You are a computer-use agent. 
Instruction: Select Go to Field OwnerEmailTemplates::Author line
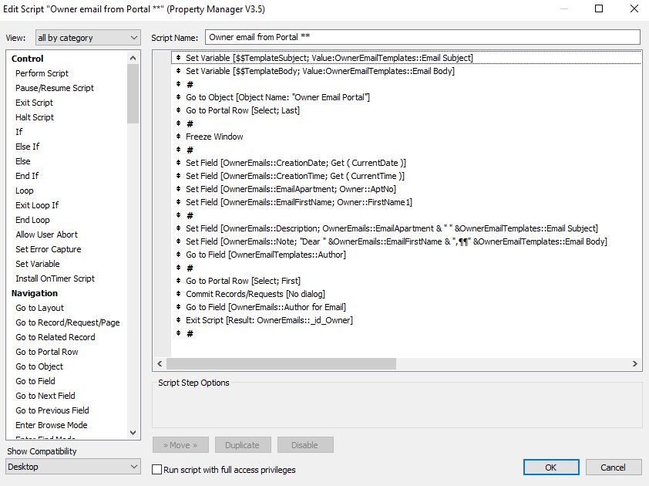tap(266, 255)
